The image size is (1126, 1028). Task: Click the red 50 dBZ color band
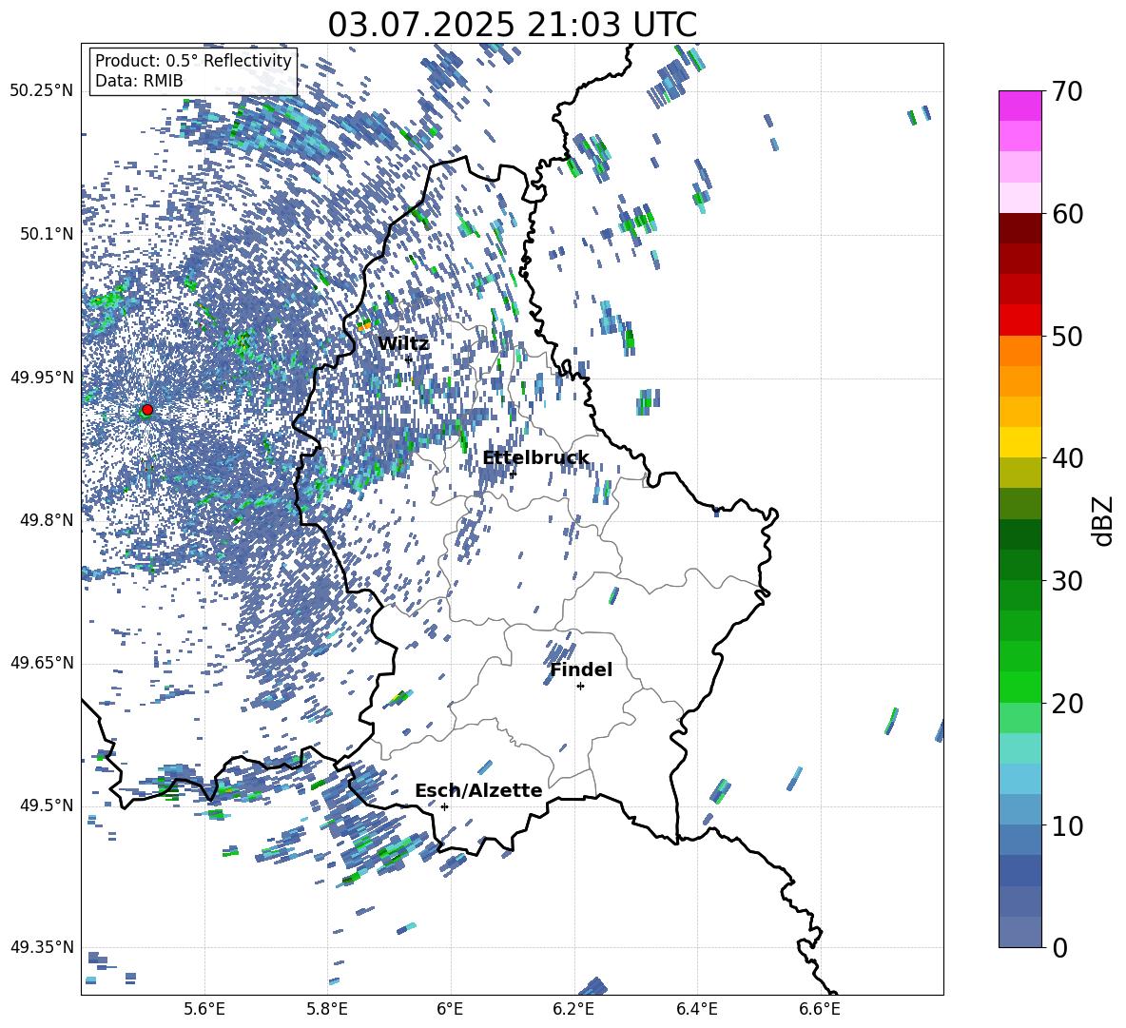(x=1020, y=320)
